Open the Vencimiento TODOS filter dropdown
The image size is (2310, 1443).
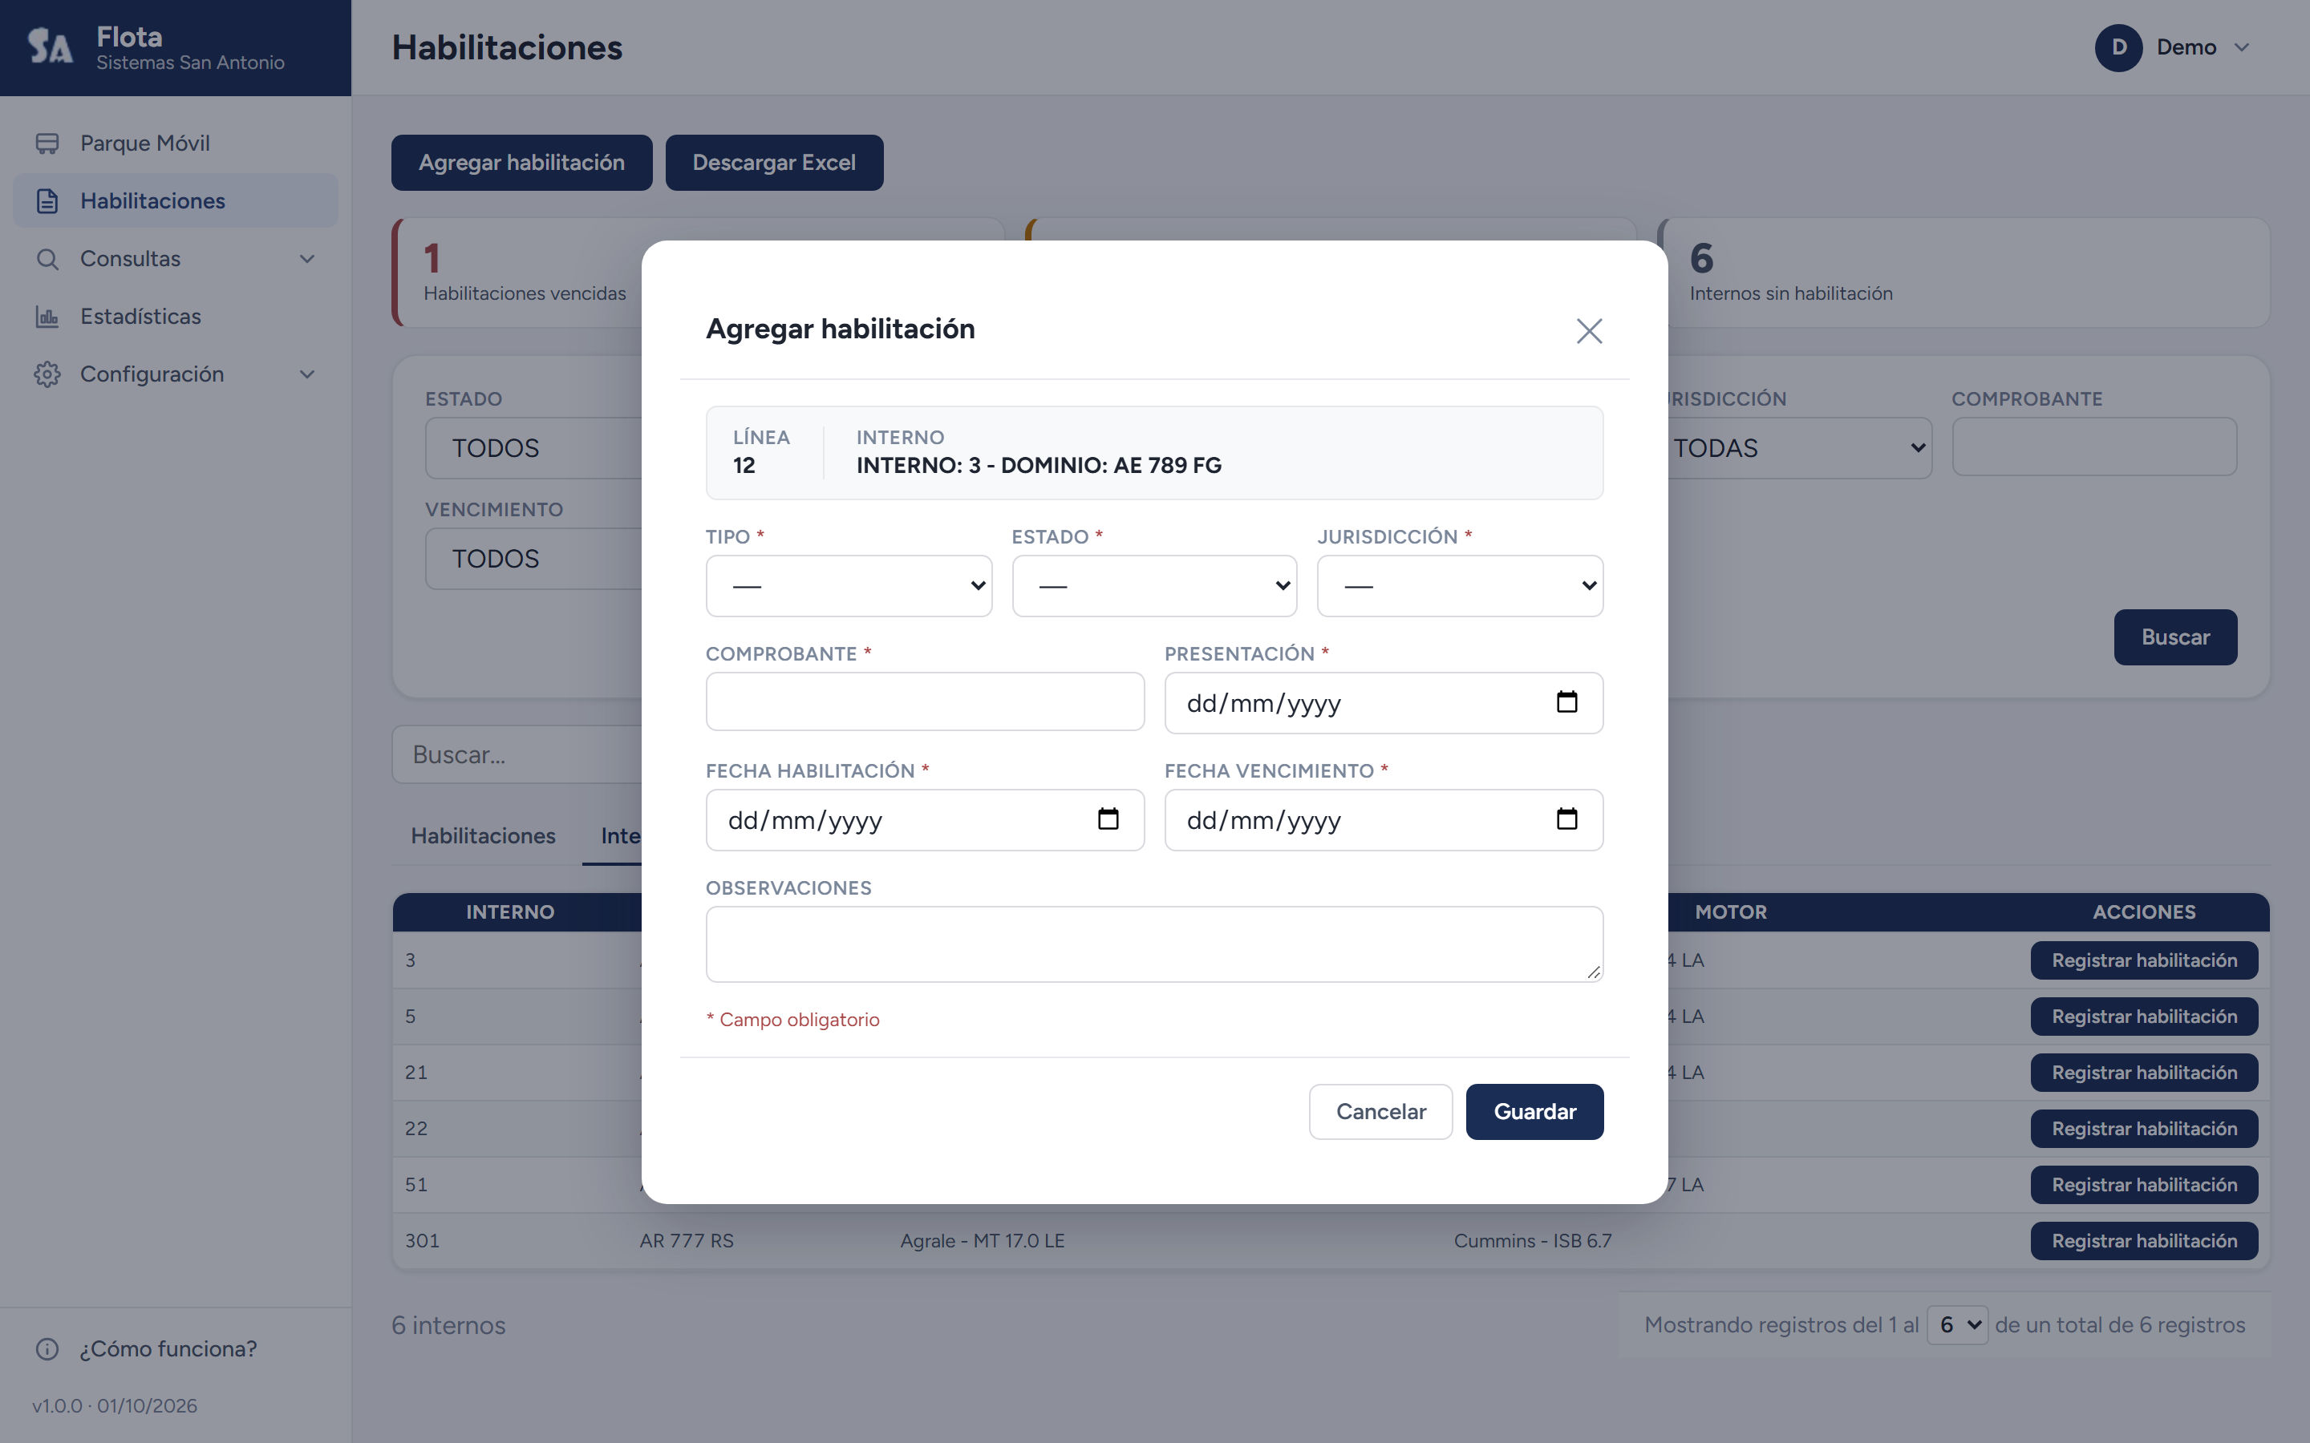click(534, 558)
